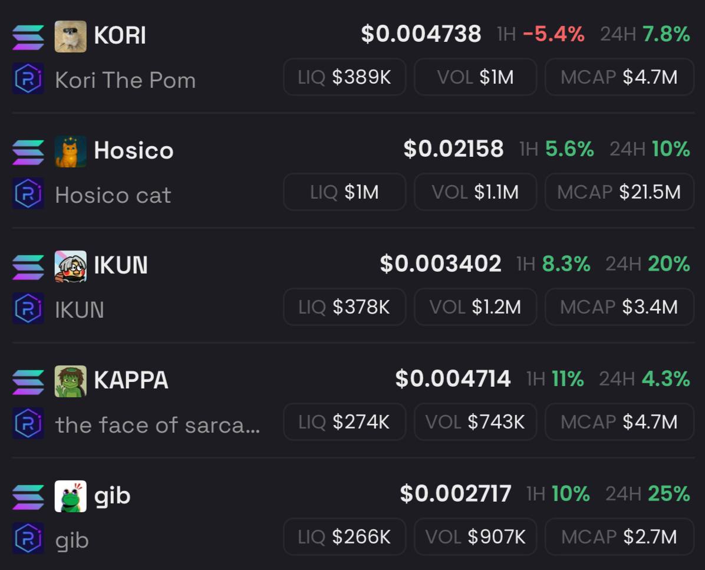Click the KAPPA frog avatar
Viewport: 705px width, 570px height.
pyautogui.click(x=71, y=381)
